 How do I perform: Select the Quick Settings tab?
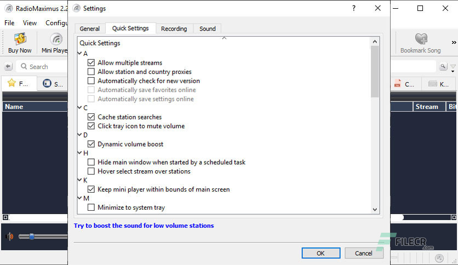coord(130,28)
